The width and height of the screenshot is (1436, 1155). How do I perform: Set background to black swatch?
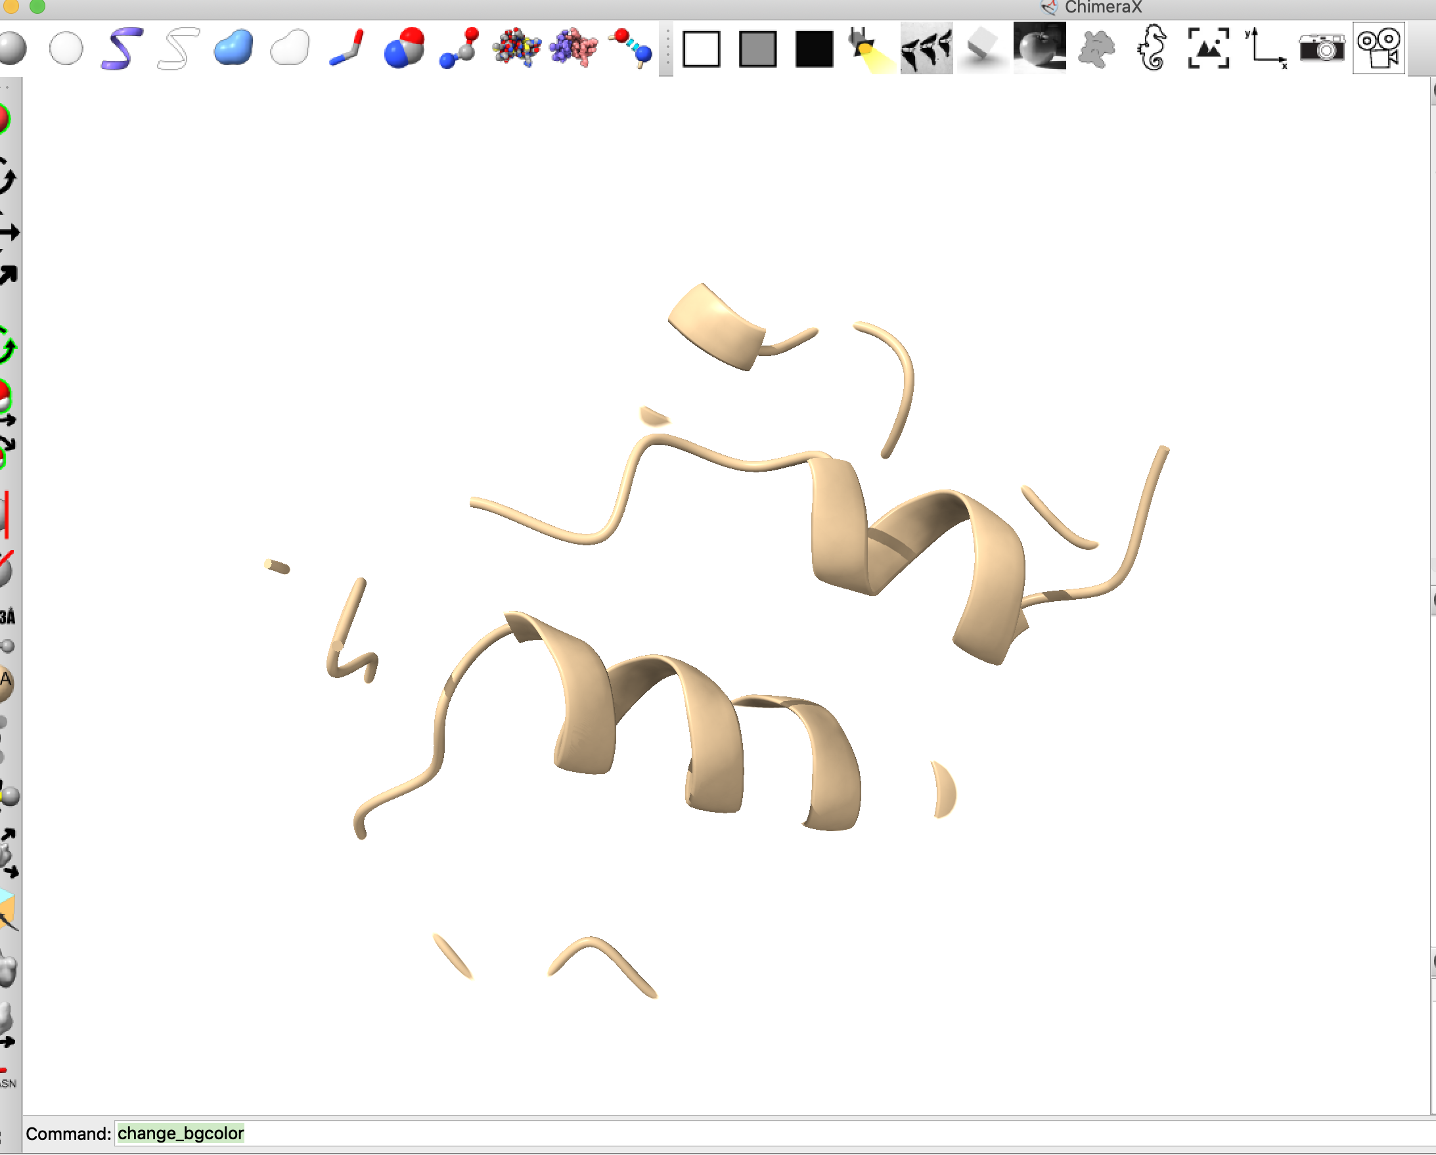coord(814,49)
